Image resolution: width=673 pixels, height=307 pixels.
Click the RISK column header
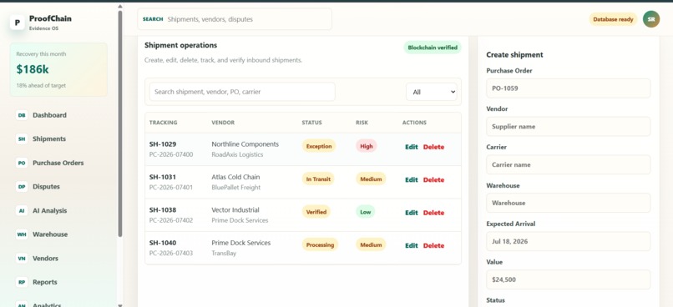(362, 123)
